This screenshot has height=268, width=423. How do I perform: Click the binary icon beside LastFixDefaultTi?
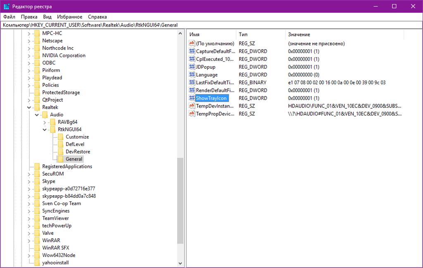point(192,82)
